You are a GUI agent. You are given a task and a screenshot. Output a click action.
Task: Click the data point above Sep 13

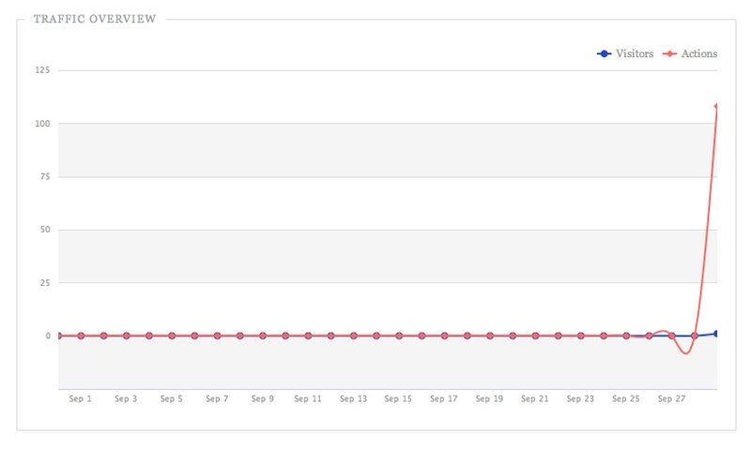point(354,336)
